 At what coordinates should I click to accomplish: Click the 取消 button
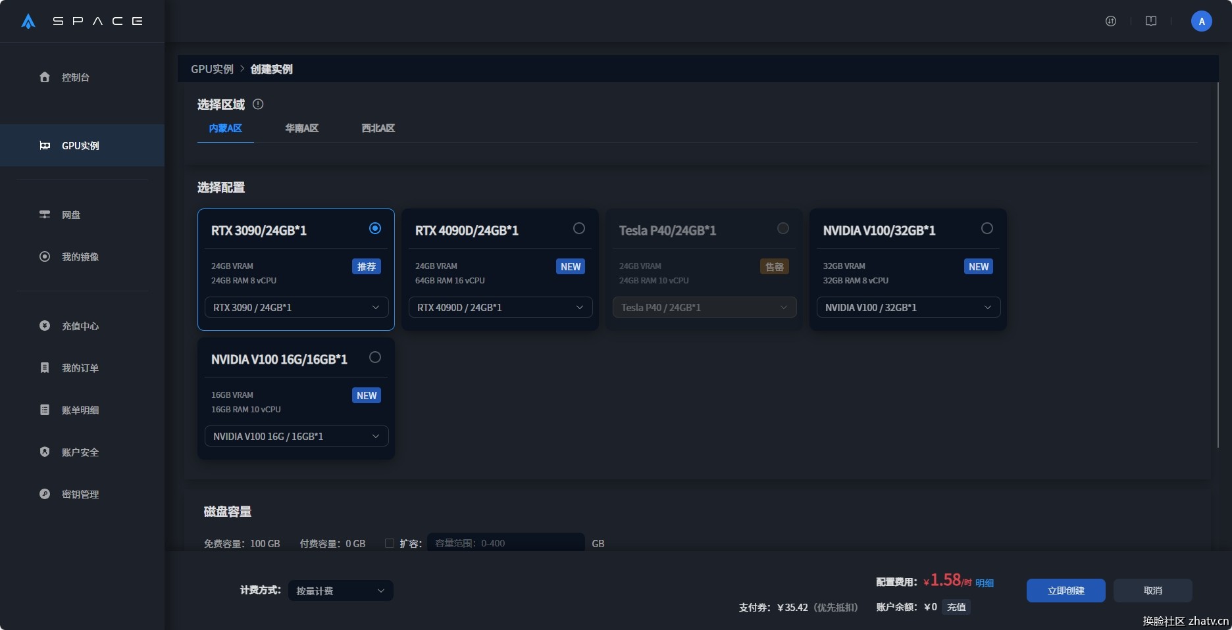[1153, 591]
